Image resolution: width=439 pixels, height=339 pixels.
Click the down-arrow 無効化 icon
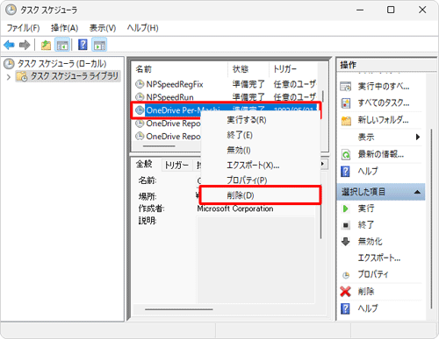click(x=346, y=242)
